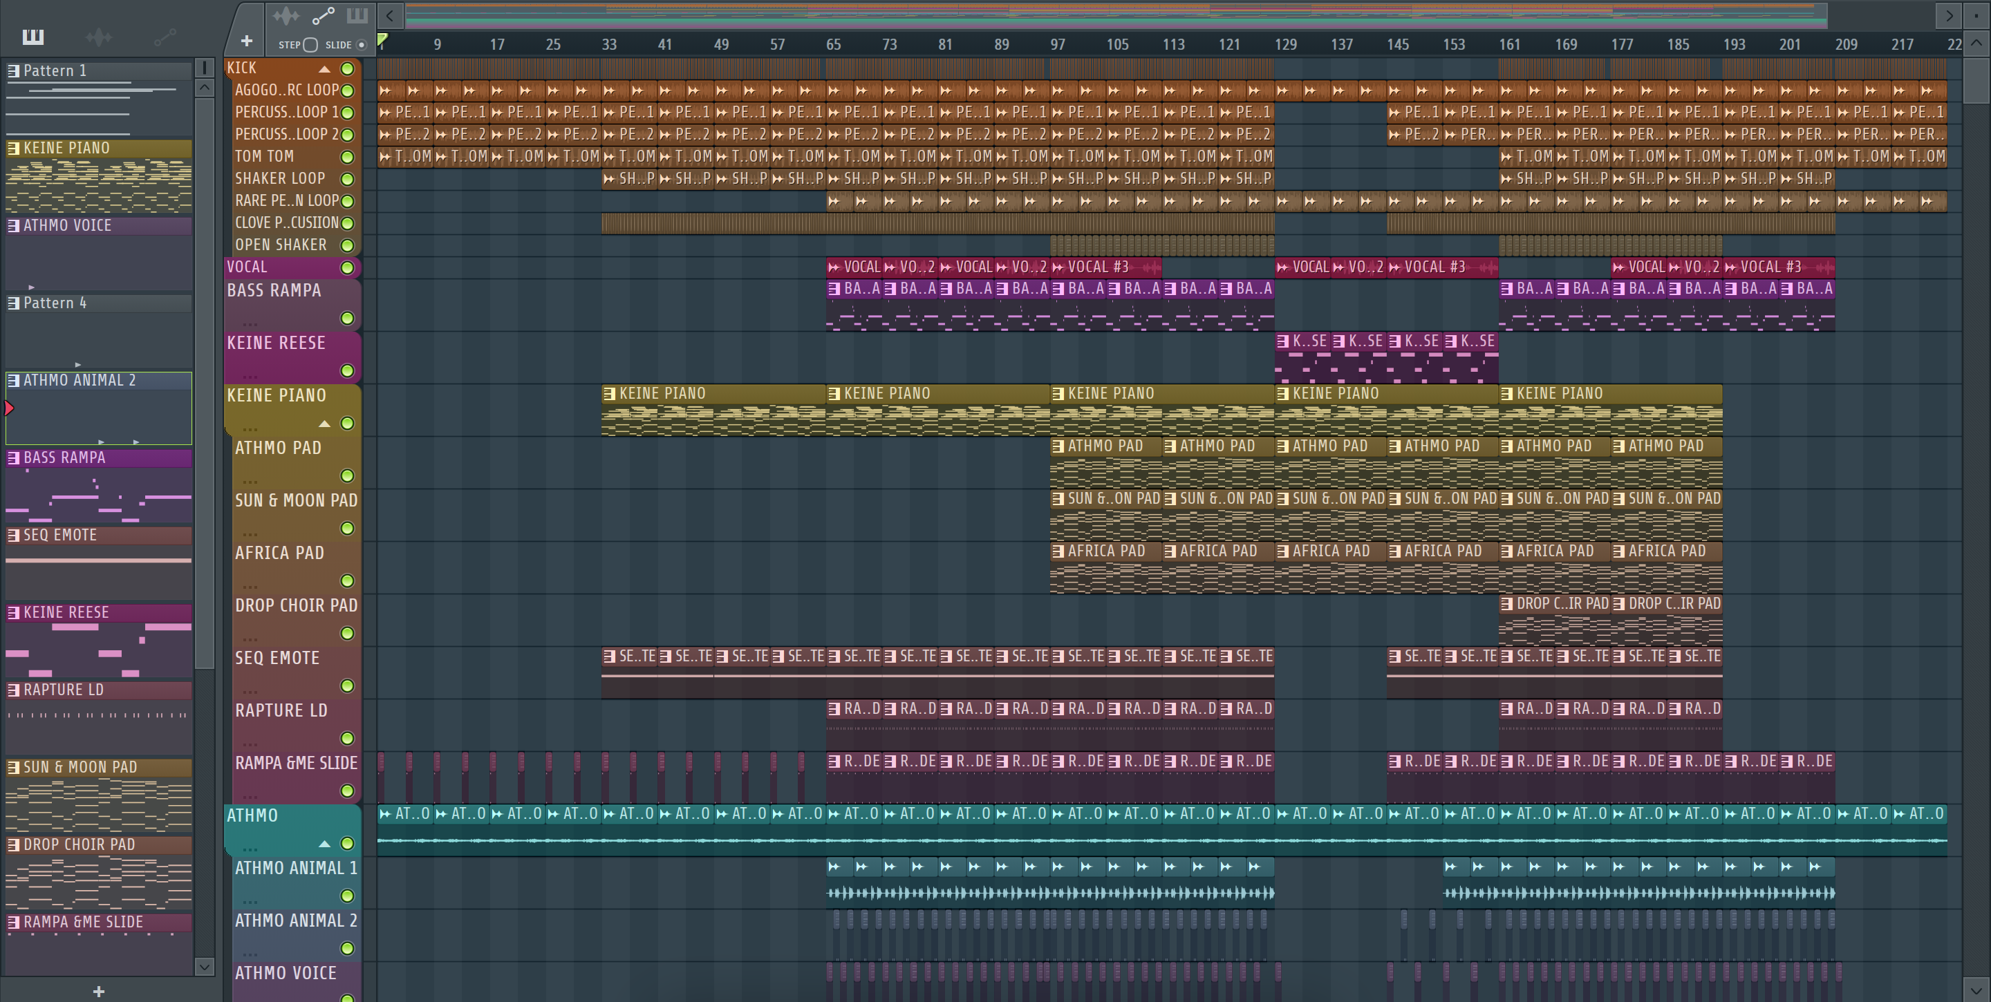Mute the TOM TOM track
This screenshot has height=1002, width=1991.
(348, 157)
